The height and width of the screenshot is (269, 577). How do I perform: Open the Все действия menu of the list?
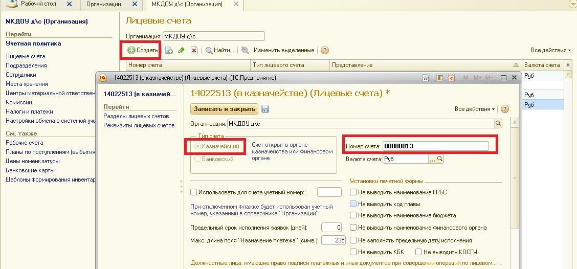[x=551, y=50]
